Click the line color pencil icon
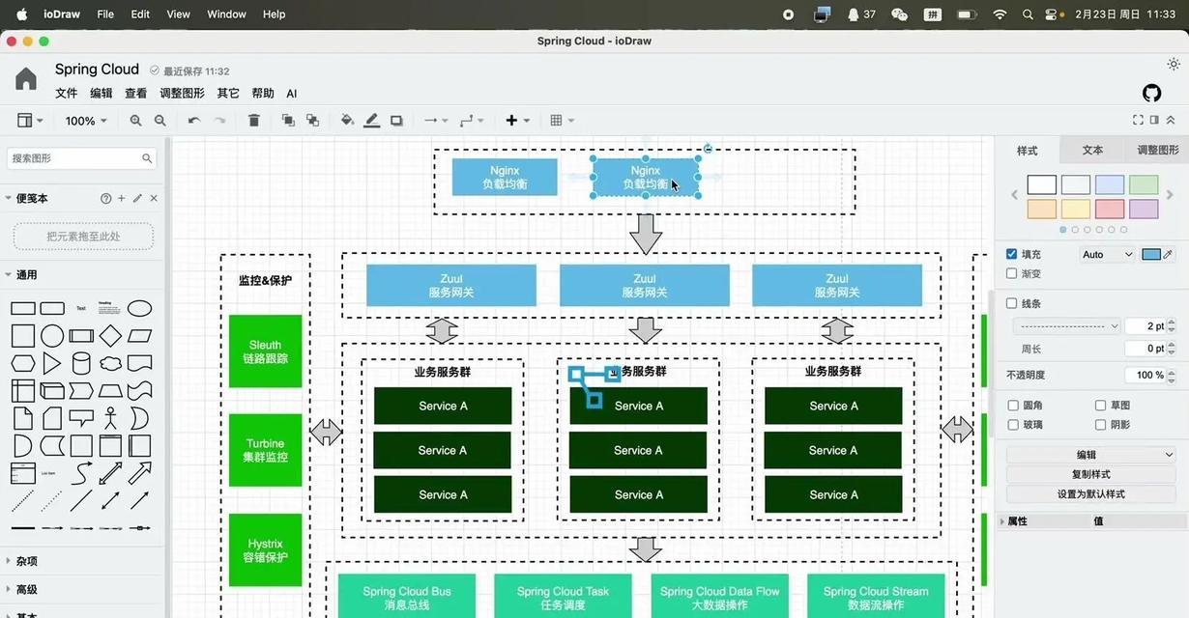1189x618 pixels. [372, 121]
